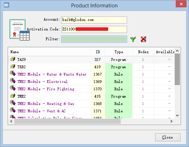Screen dimensions: 189x147
Task: Click the Electrical module icon
Action: 13,81
